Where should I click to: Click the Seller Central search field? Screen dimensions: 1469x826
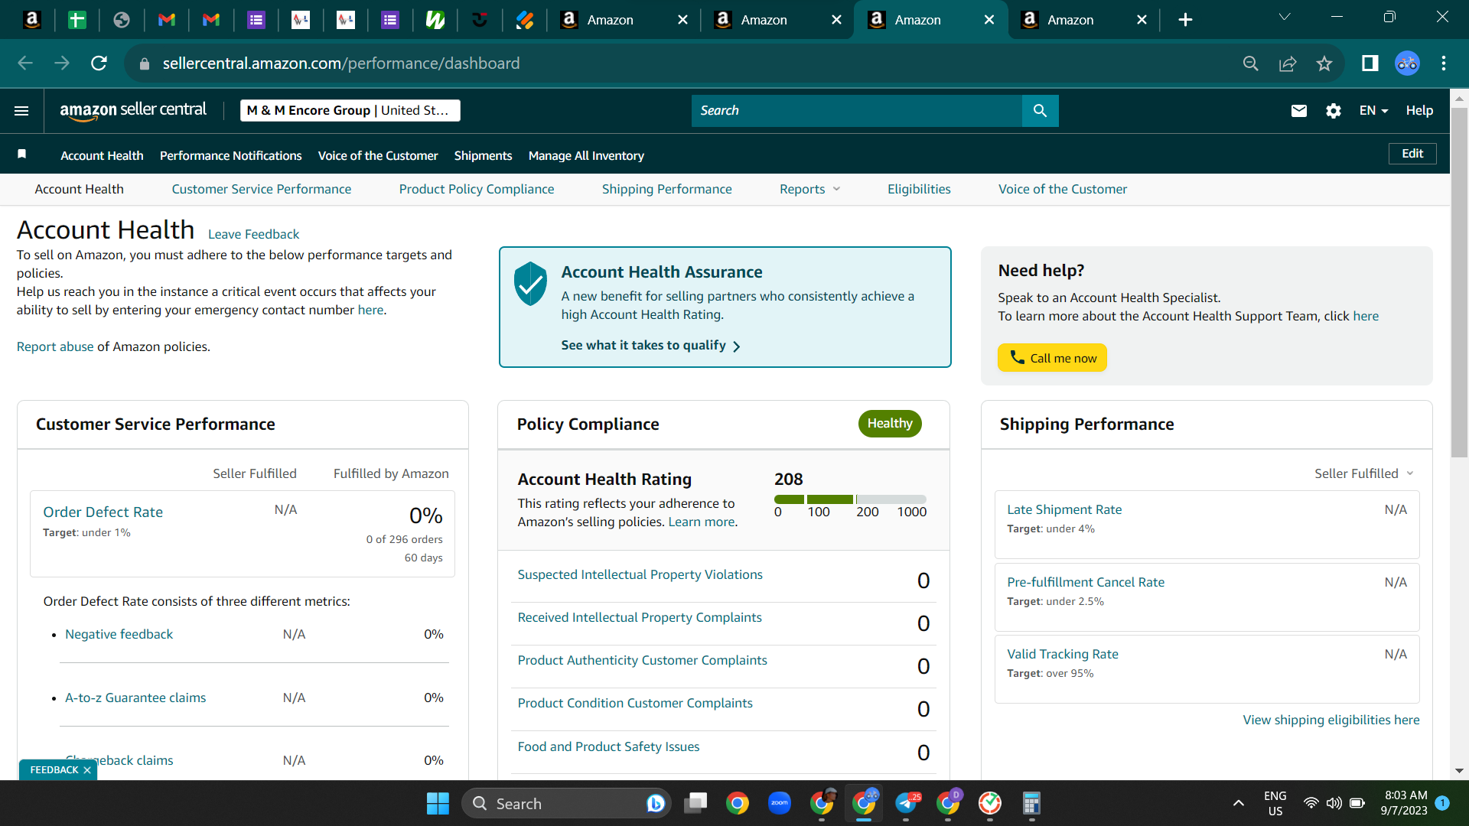(x=856, y=111)
